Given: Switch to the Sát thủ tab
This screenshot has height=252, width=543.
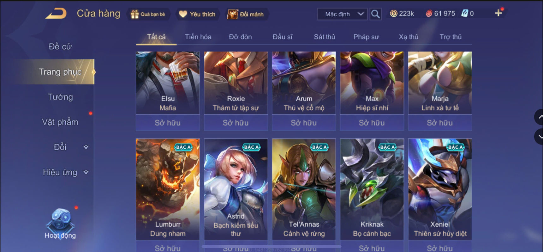Looking at the screenshot, I should point(324,37).
